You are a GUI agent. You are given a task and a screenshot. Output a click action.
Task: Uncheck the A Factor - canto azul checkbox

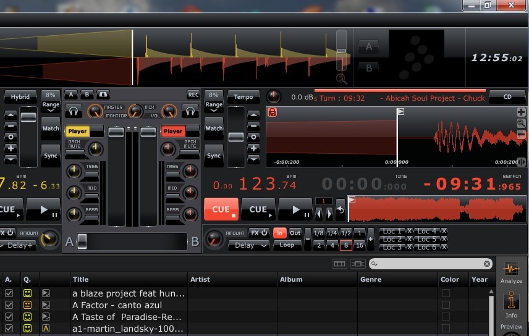click(9, 305)
